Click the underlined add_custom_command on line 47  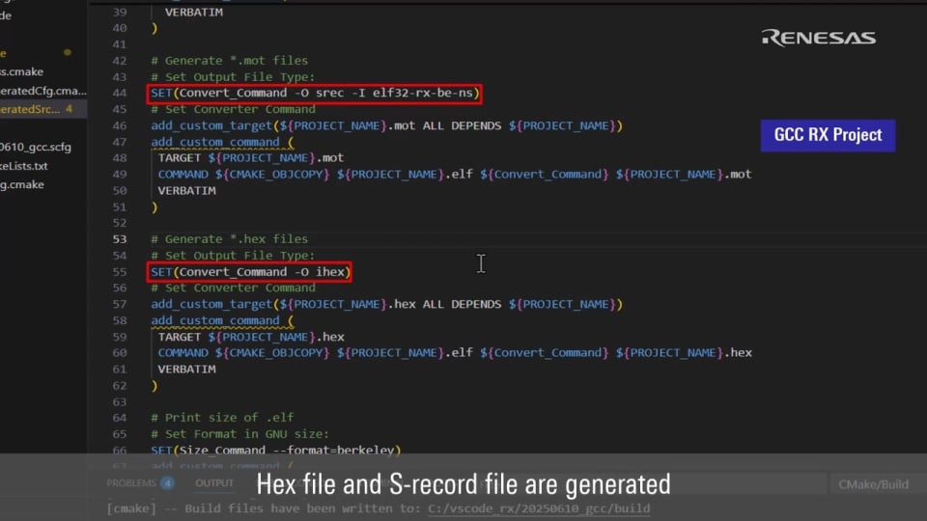point(214,142)
